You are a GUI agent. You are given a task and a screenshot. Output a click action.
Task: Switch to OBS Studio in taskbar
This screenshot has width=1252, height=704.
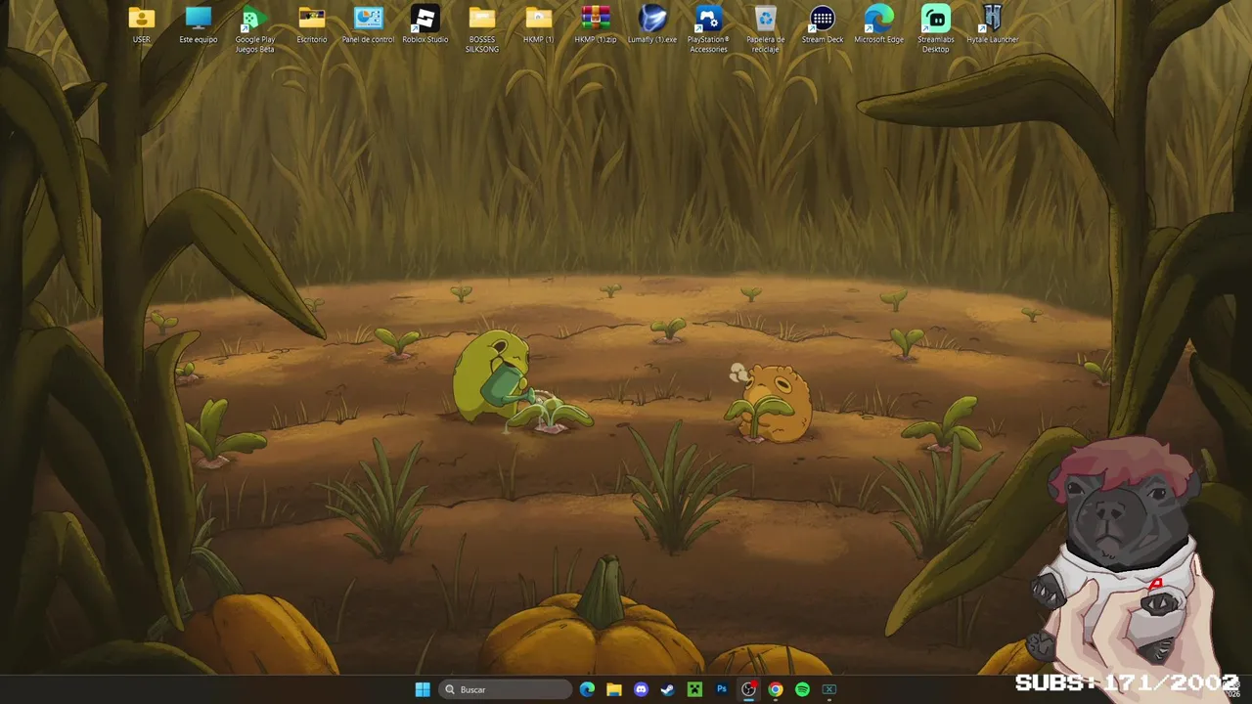click(748, 689)
